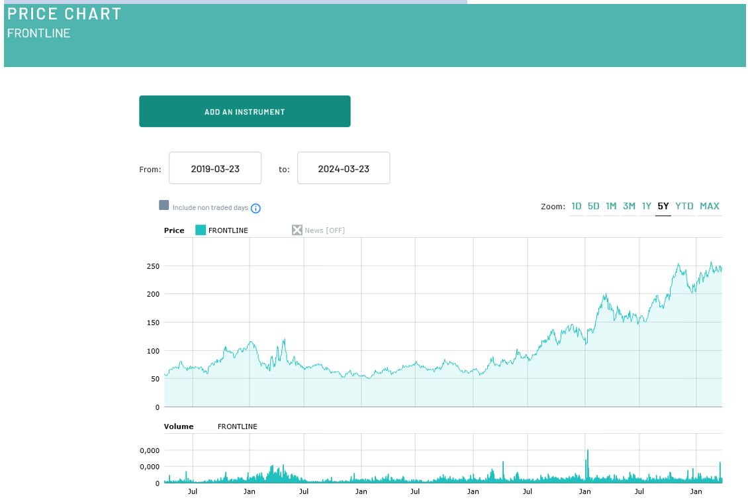Edit the to date field 2024-03-23

coord(344,168)
